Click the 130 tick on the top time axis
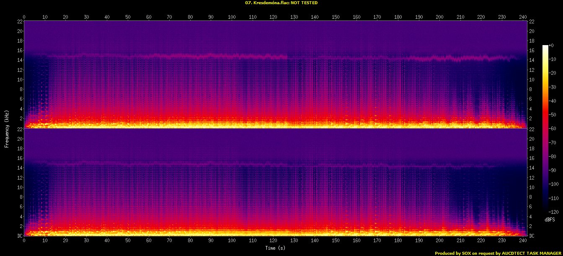Viewport: 563px width, 256px height. pos(294,17)
